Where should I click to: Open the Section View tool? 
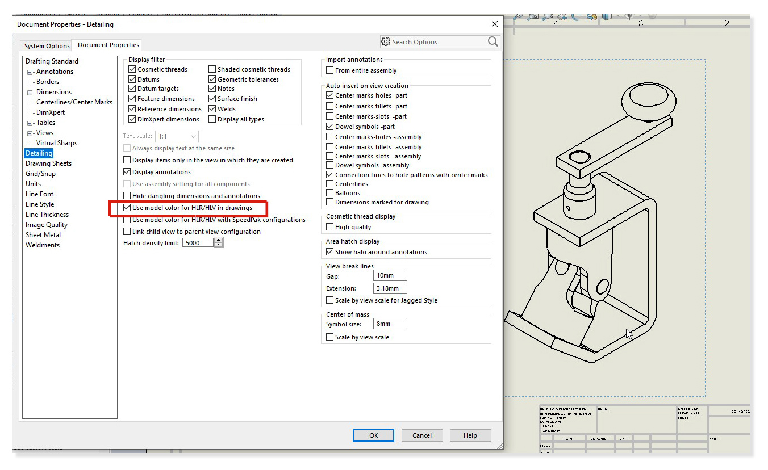click(x=592, y=16)
